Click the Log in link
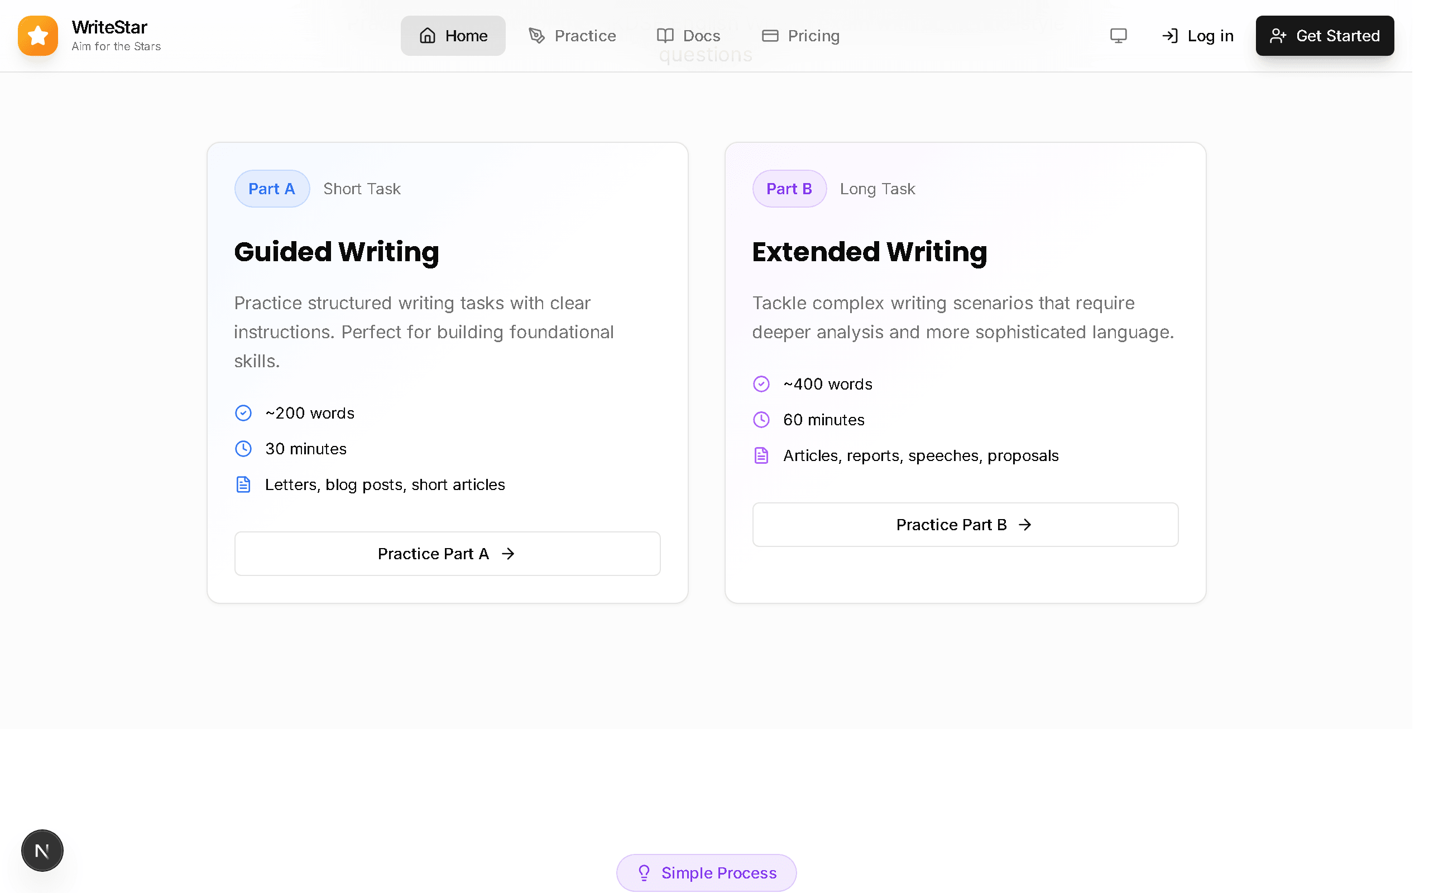Screen dimensions: 1429x893 point(1197,35)
